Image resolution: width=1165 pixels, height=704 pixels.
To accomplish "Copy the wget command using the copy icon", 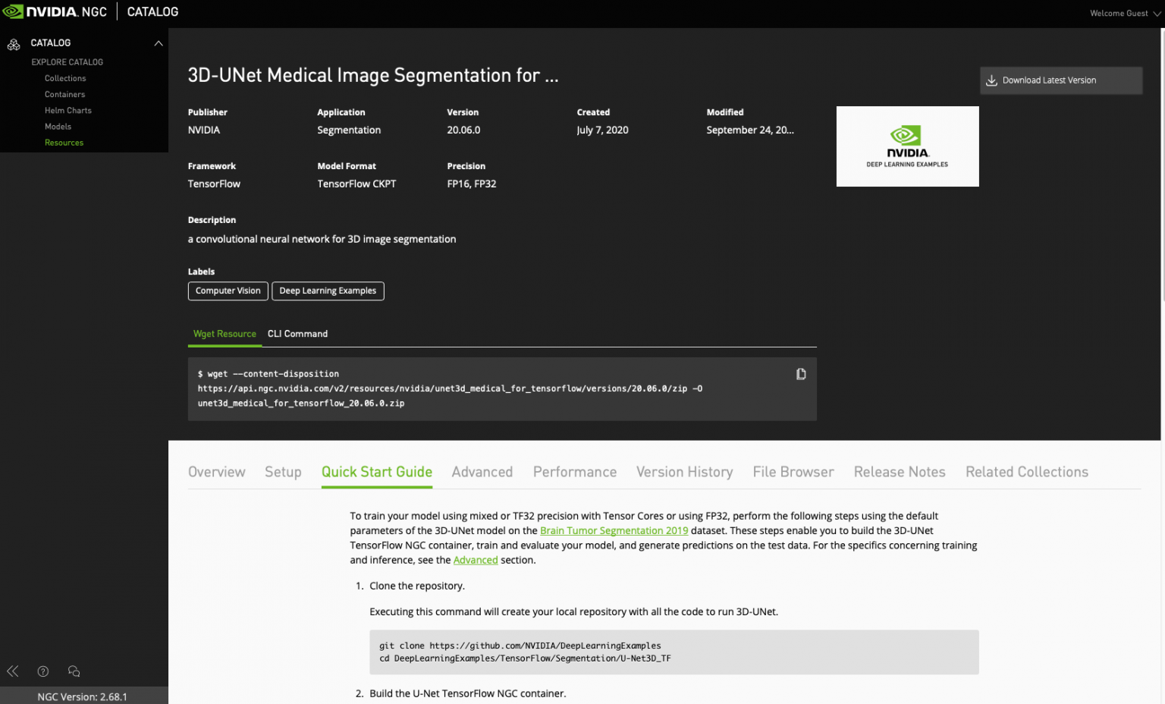I will (801, 373).
